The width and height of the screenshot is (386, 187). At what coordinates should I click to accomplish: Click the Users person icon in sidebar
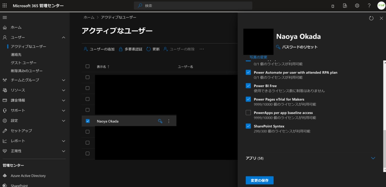tap(5, 37)
